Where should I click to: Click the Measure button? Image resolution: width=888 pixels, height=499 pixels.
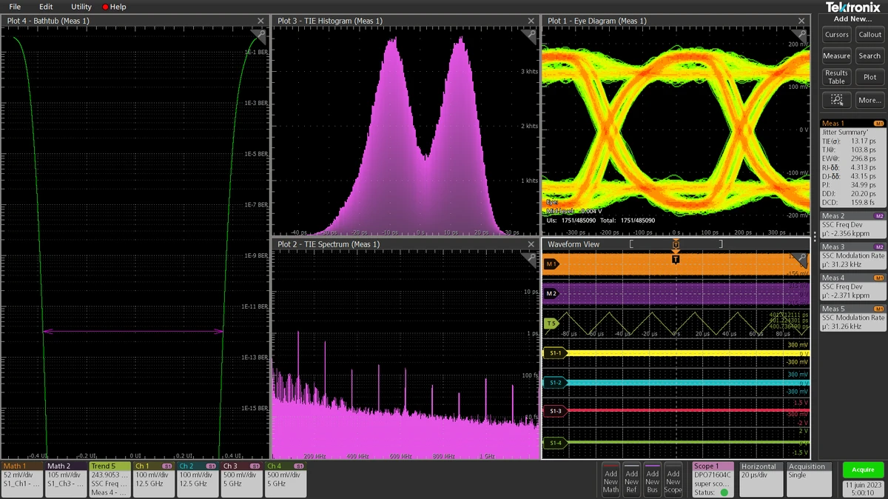pos(836,56)
